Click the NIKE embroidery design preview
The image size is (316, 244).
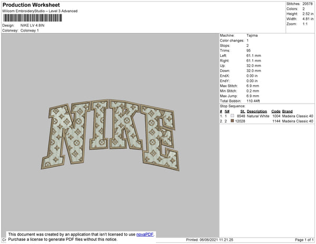(x=110, y=135)
